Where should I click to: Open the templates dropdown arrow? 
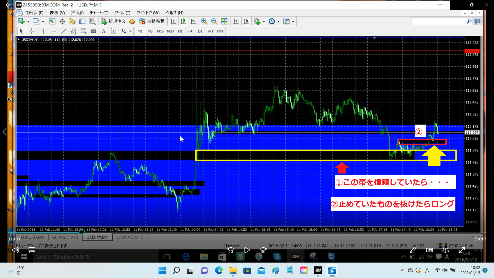pos(293,22)
